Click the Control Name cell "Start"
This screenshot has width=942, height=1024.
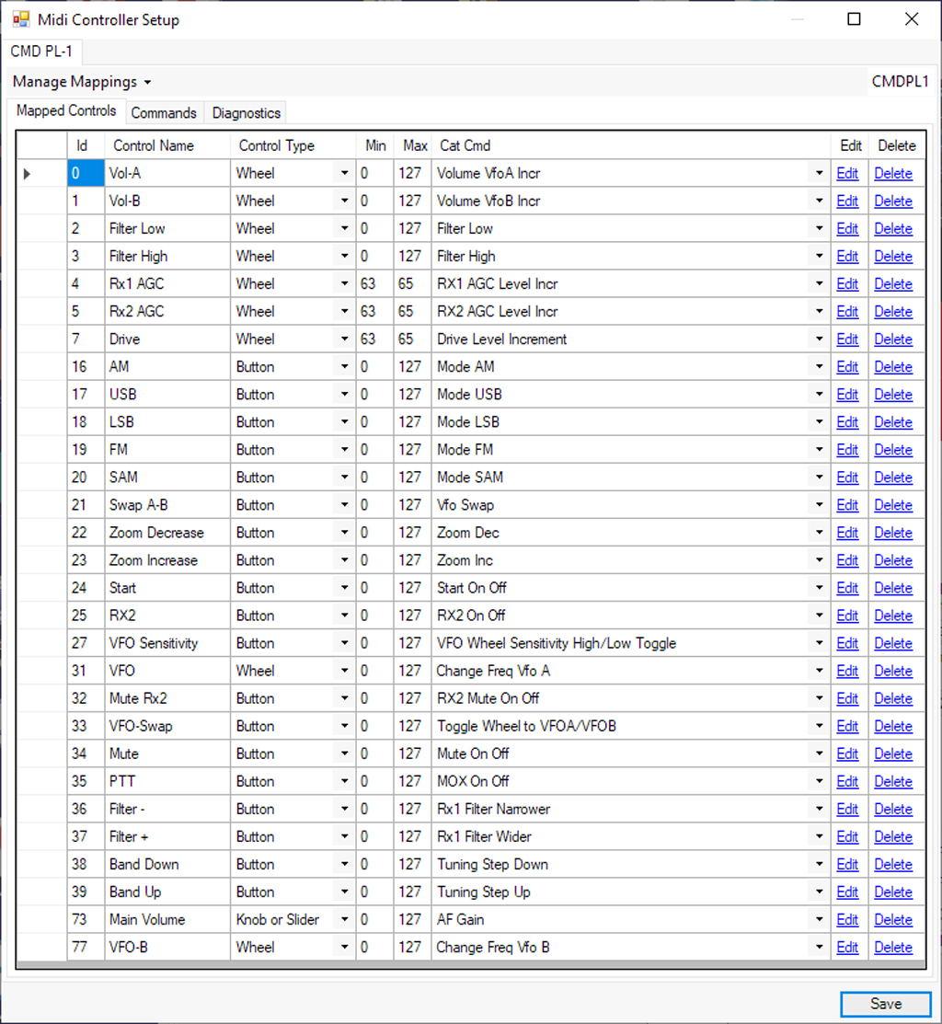167,588
